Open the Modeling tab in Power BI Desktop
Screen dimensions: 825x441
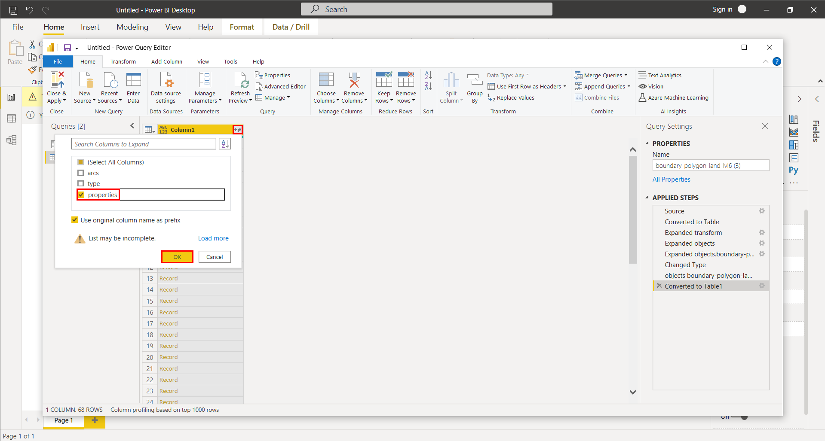132,27
